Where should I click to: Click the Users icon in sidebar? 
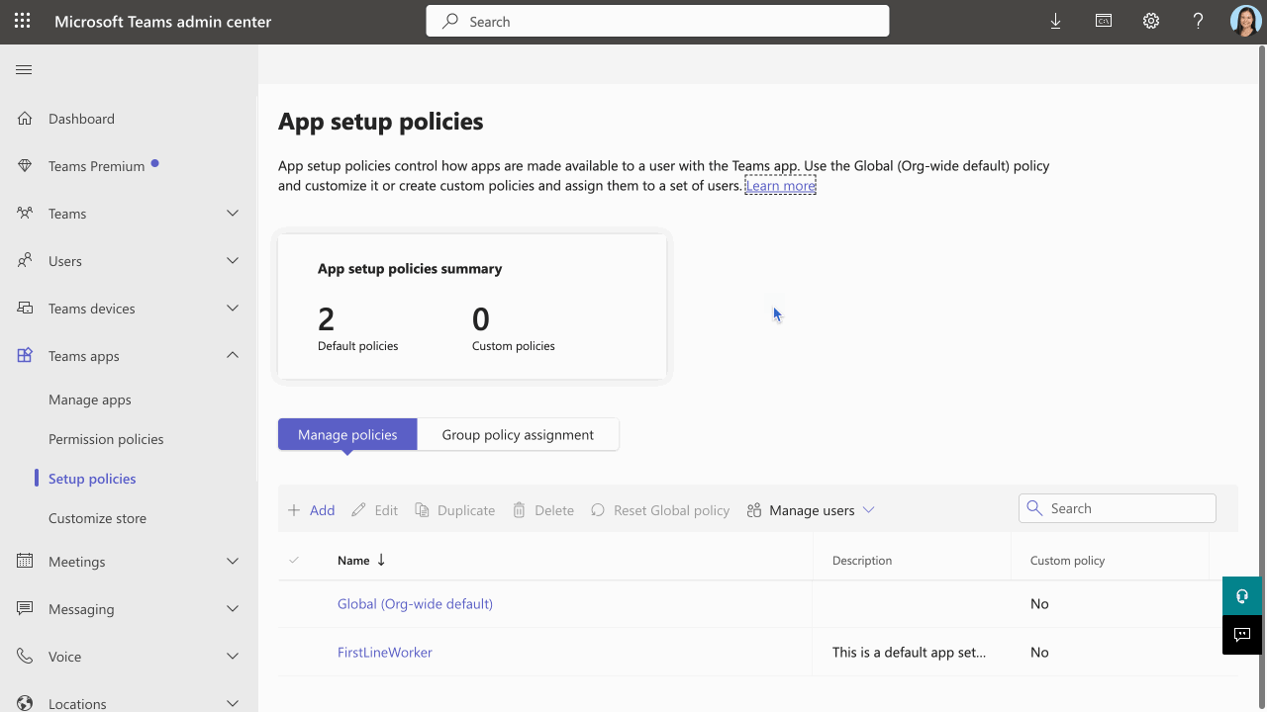coord(25,261)
